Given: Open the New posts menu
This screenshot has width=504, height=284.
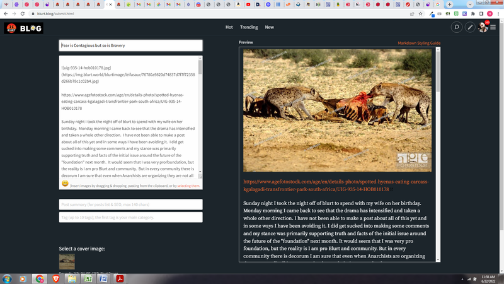Looking at the screenshot, I should (270, 27).
